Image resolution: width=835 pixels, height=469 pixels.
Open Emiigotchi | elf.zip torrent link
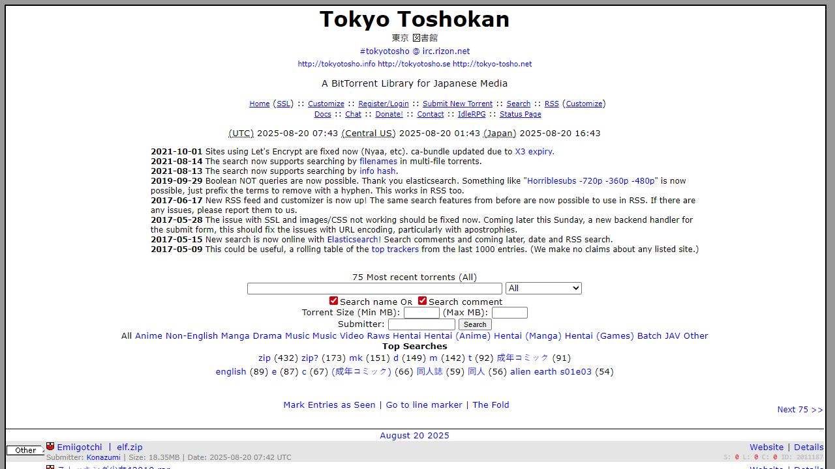click(100, 448)
